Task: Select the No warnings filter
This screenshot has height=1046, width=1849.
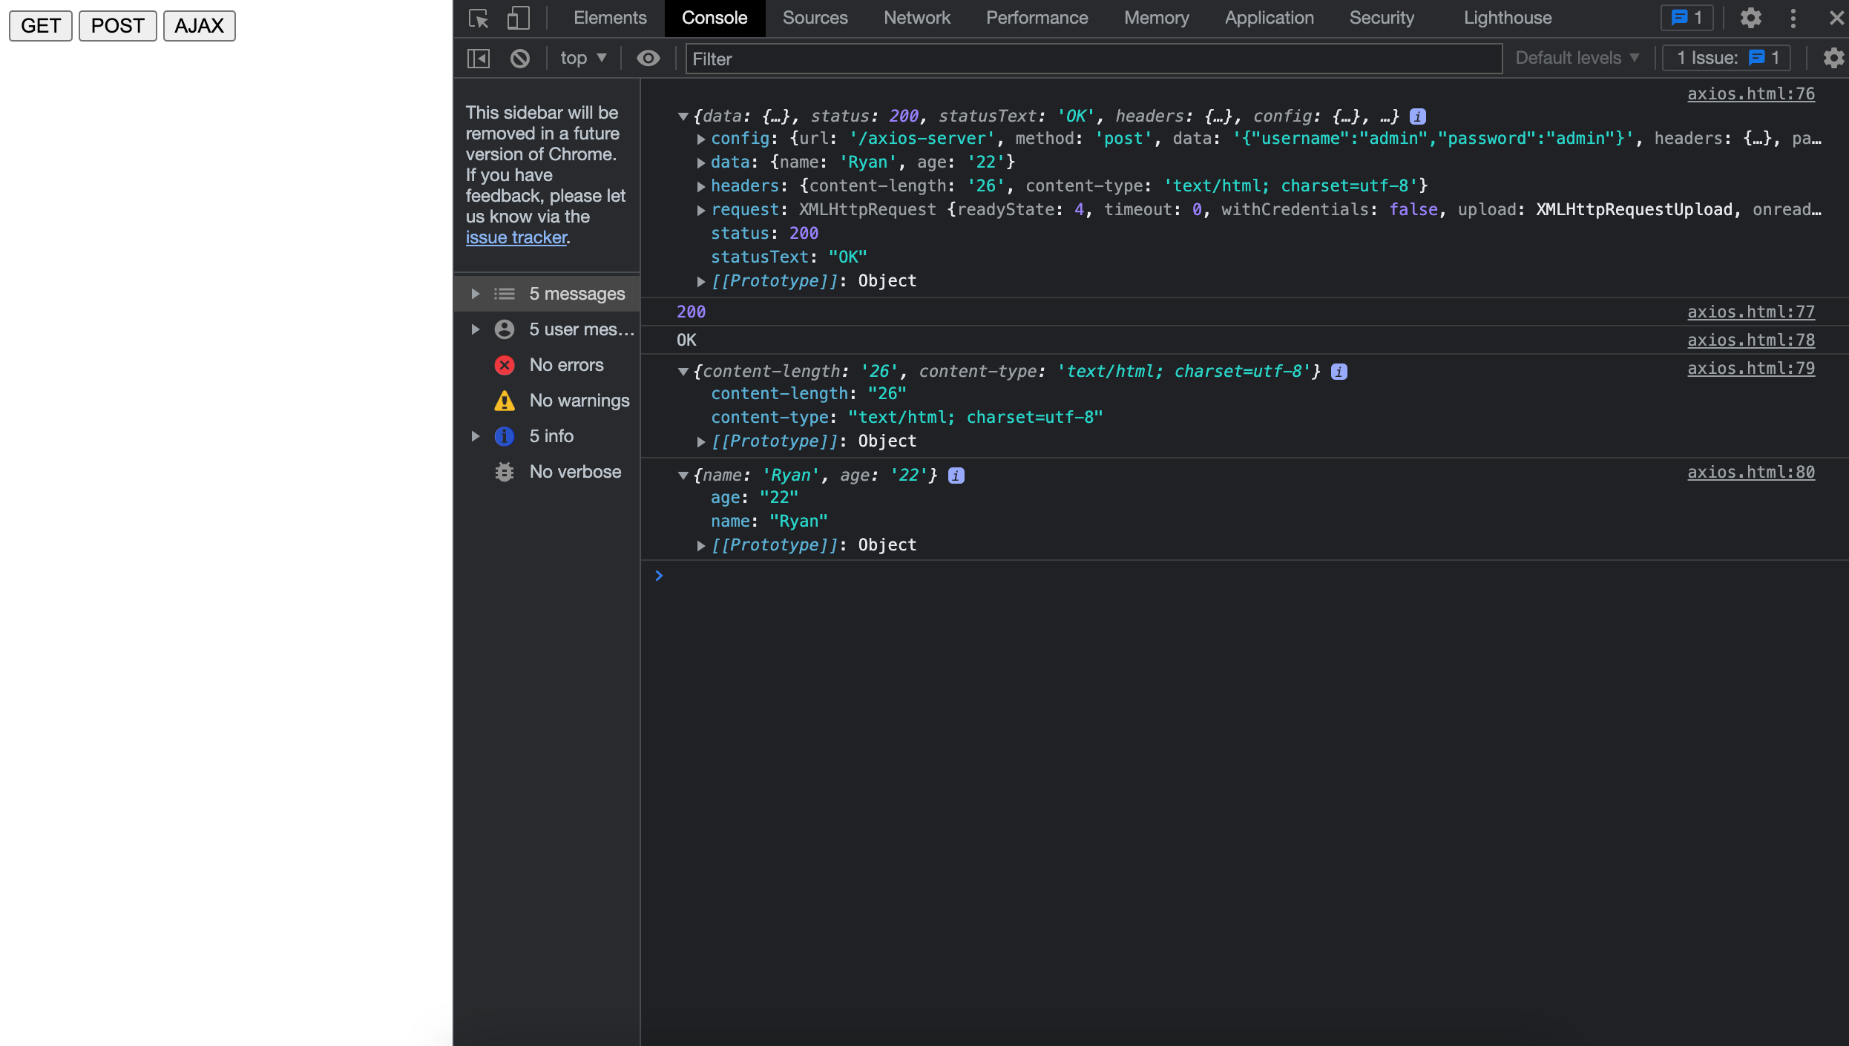Action: 548,401
